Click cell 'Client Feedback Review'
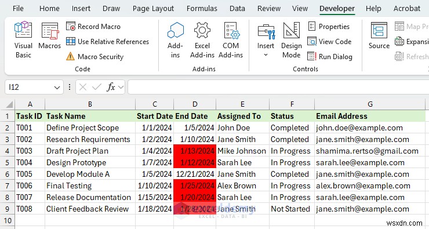This screenshot has height=229, width=429. click(90, 209)
